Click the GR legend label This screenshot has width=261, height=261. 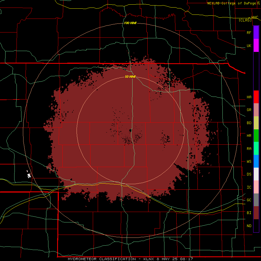click(249, 110)
